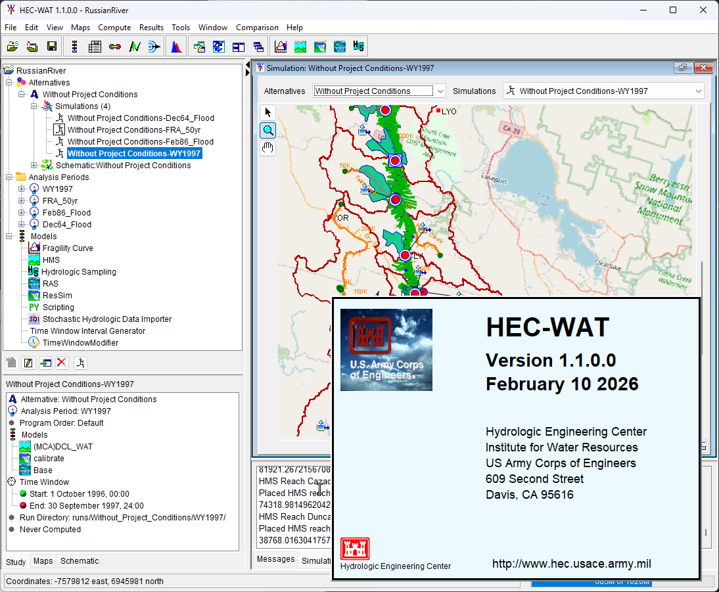Viewport: 719px width, 592px height.
Task: Select ResSim in Models tree
Action: (57, 295)
